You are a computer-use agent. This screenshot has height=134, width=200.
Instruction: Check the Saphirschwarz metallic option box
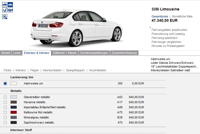pos(5,122)
